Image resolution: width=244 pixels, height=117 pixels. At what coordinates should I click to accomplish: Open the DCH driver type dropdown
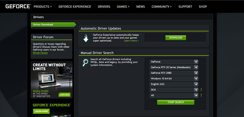click(x=174, y=90)
